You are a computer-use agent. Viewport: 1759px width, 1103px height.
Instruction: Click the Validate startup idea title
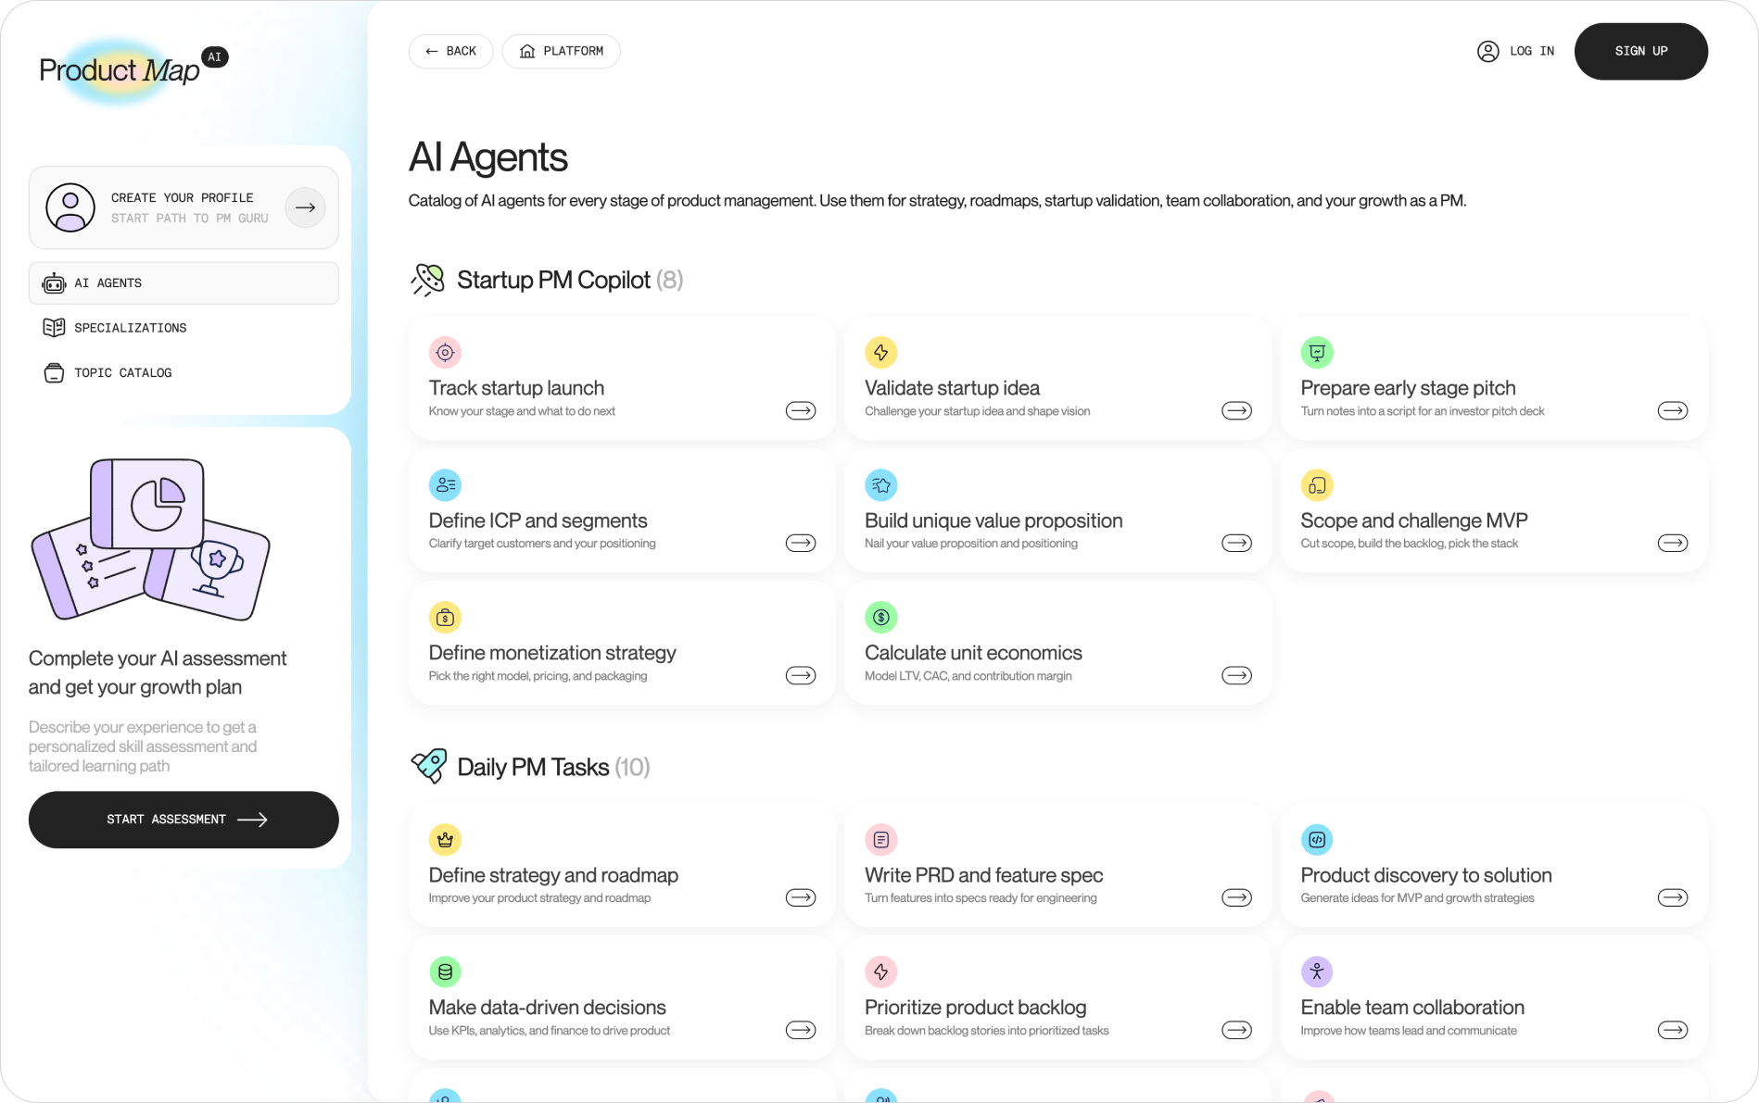952,388
